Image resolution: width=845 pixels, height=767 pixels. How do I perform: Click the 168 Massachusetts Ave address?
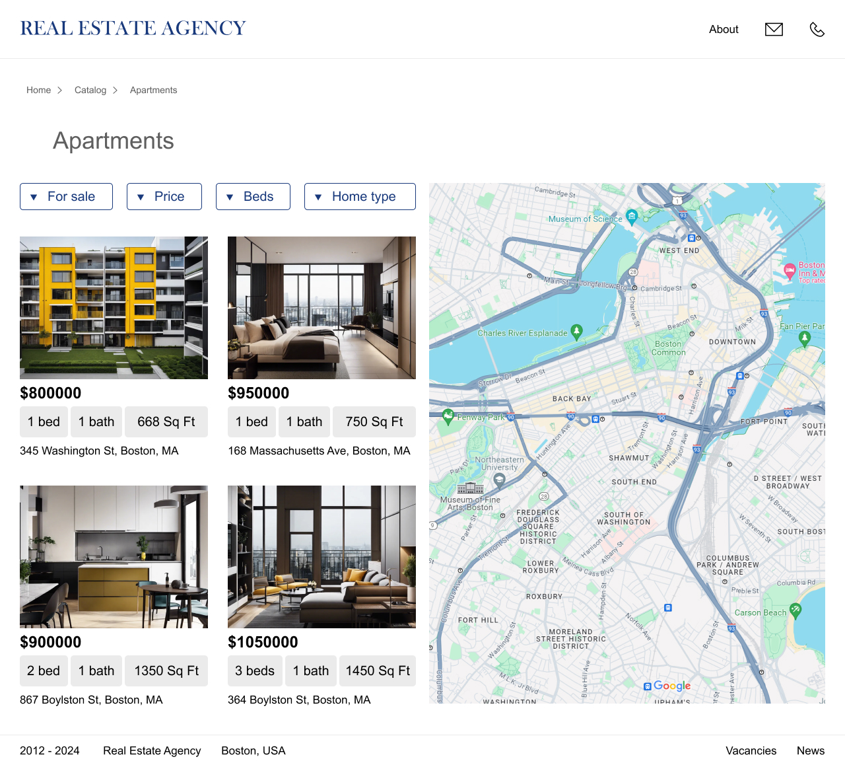coord(319,451)
